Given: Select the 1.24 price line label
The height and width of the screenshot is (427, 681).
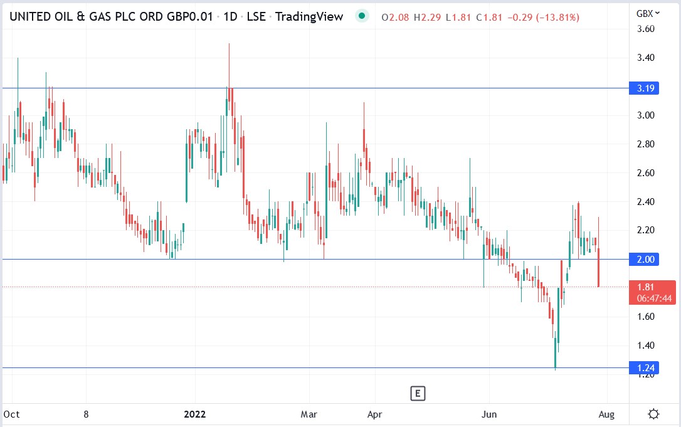Looking at the screenshot, I should point(644,368).
